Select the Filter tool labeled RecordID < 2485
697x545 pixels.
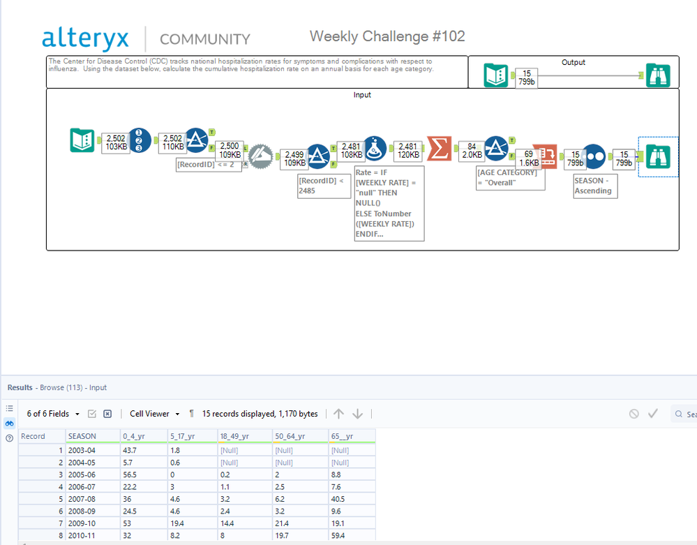point(317,156)
